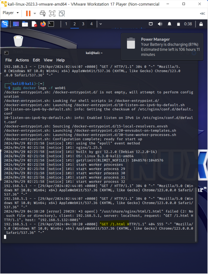This screenshot has height=274, width=208.
Task: Open the file manager icon in the Kali panel
Action: click(x=25, y=24)
